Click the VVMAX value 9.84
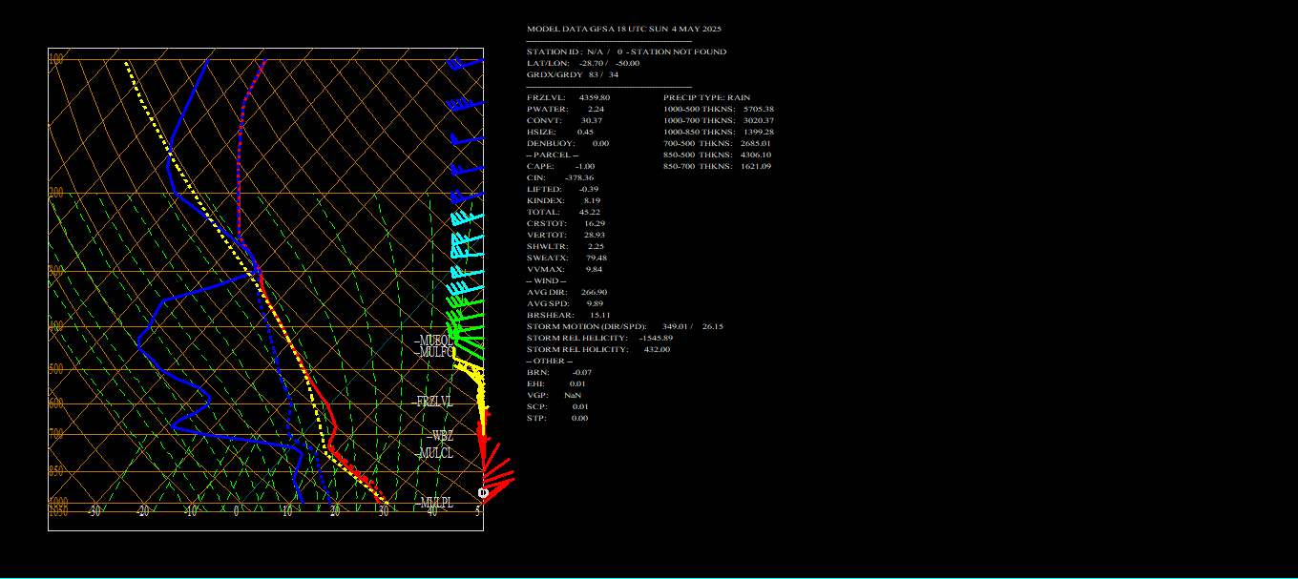The width and height of the screenshot is (1298, 579). pos(594,269)
